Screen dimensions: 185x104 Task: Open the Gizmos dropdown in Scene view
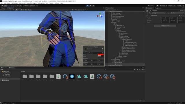pos(81,10)
